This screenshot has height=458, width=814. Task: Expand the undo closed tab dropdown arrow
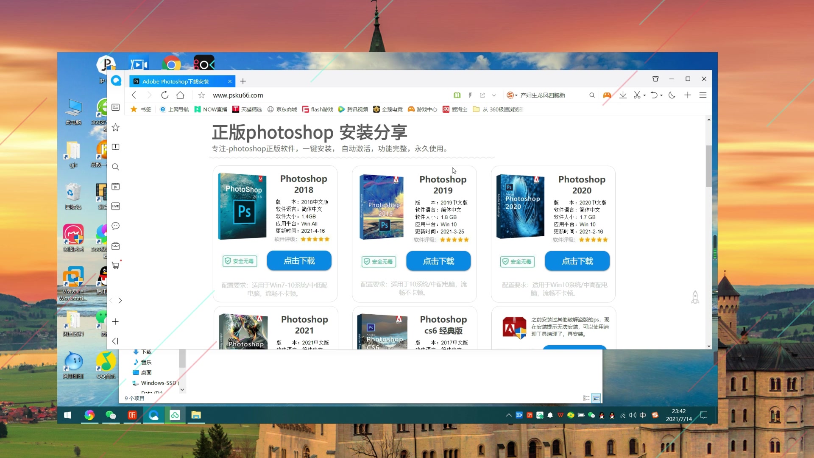(661, 95)
